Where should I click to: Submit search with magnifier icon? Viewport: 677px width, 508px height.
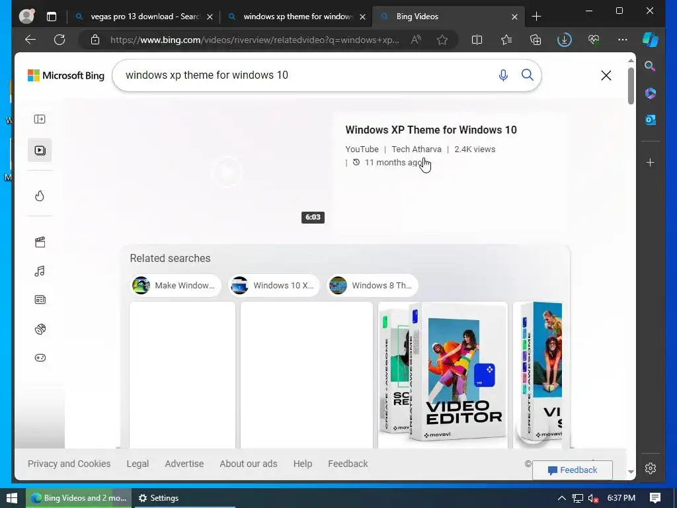point(527,75)
